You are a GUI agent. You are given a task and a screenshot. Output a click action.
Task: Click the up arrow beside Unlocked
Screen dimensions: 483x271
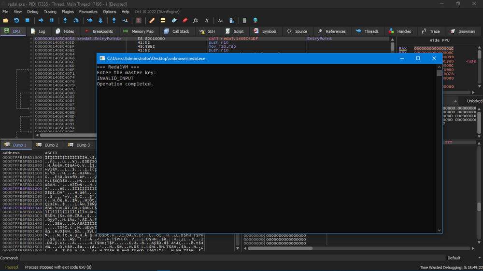pyautogui.click(x=456, y=101)
